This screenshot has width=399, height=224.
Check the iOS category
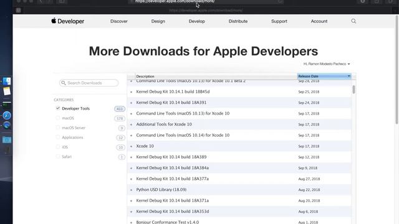click(58, 147)
